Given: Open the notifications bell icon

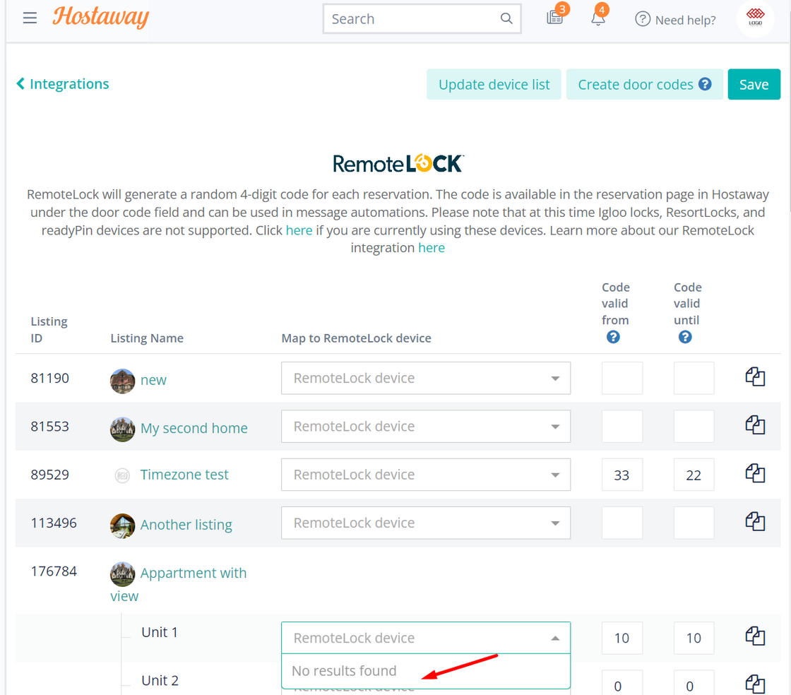Looking at the screenshot, I should click(x=598, y=19).
